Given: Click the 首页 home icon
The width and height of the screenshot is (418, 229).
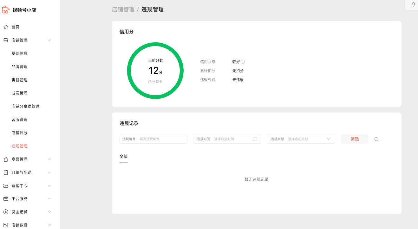Looking at the screenshot, I should click(x=6, y=27).
